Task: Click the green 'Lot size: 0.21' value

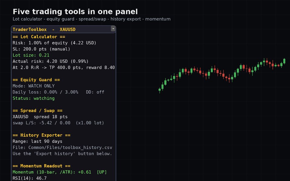Action: pos(31,55)
